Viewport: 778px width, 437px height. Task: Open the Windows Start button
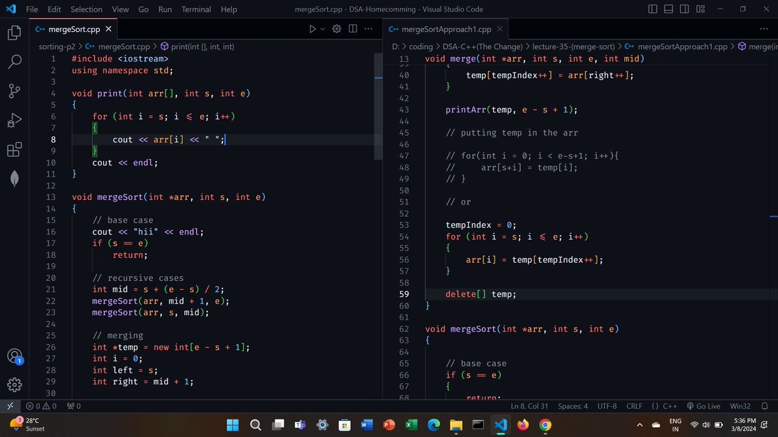point(233,425)
